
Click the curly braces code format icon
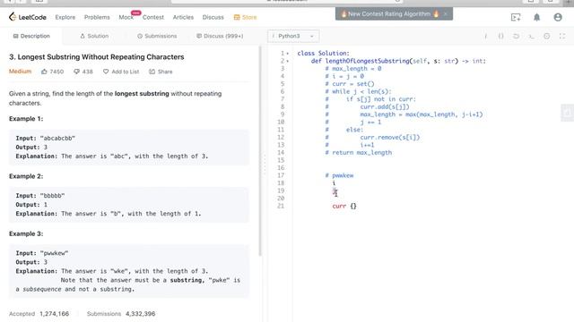500,36
